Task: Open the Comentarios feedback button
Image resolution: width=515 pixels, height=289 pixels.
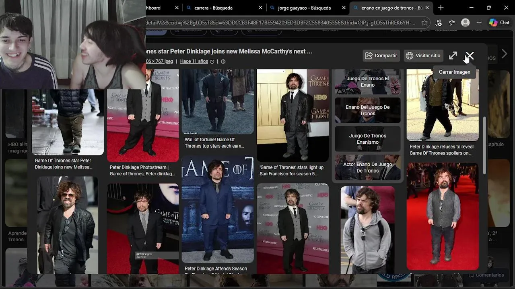Action: [x=486, y=275]
